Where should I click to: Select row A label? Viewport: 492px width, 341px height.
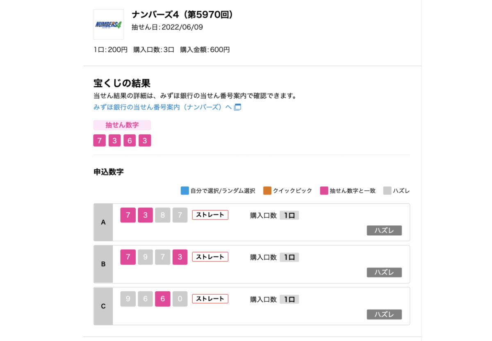click(103, 222)
